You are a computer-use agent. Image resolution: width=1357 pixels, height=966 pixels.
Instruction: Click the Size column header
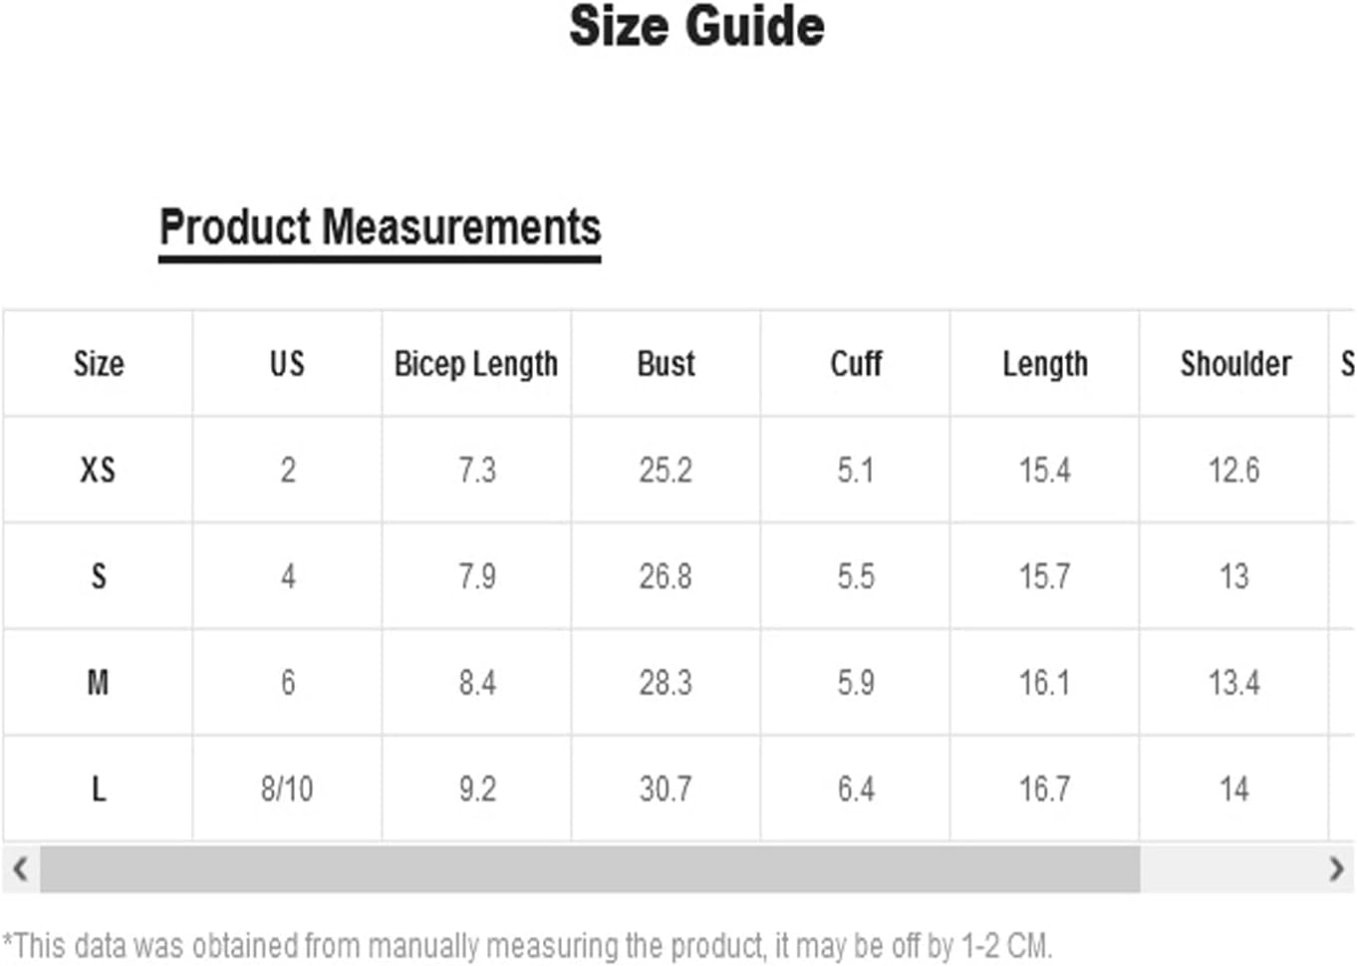pyautogui.click(x=99, y=364)
